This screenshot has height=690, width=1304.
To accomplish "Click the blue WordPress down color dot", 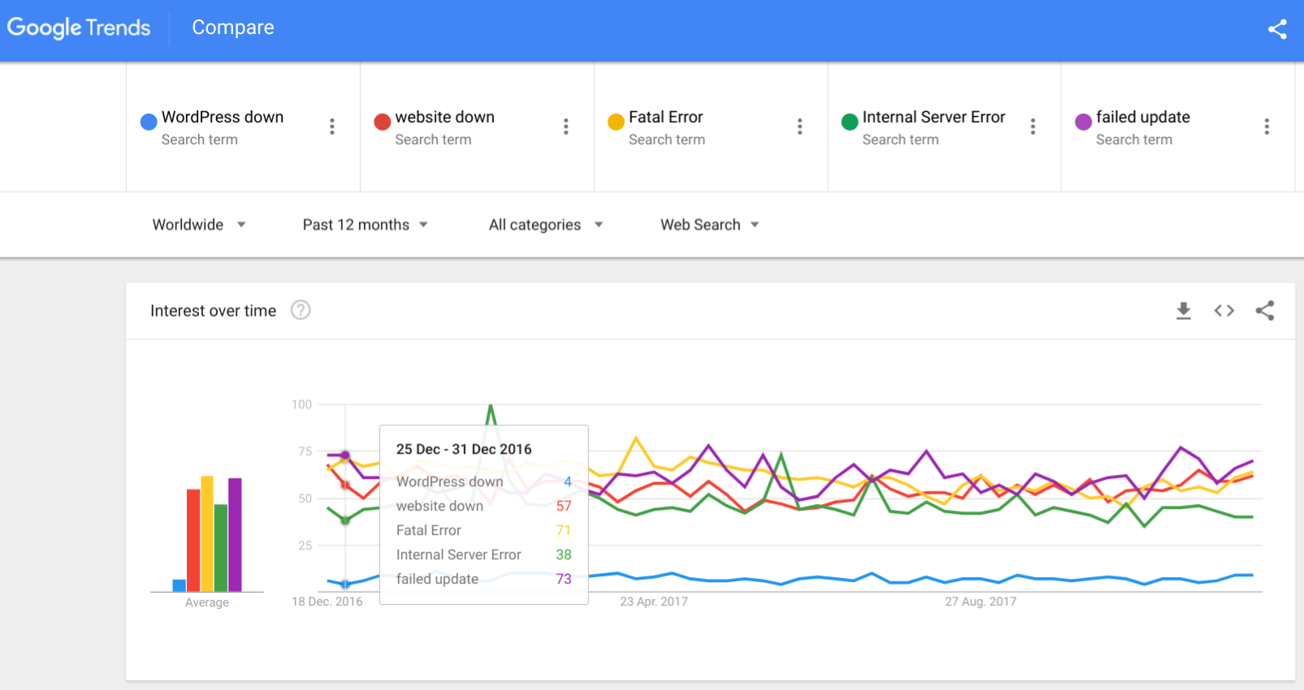I will pyautogui.click(x=149, y=122).
